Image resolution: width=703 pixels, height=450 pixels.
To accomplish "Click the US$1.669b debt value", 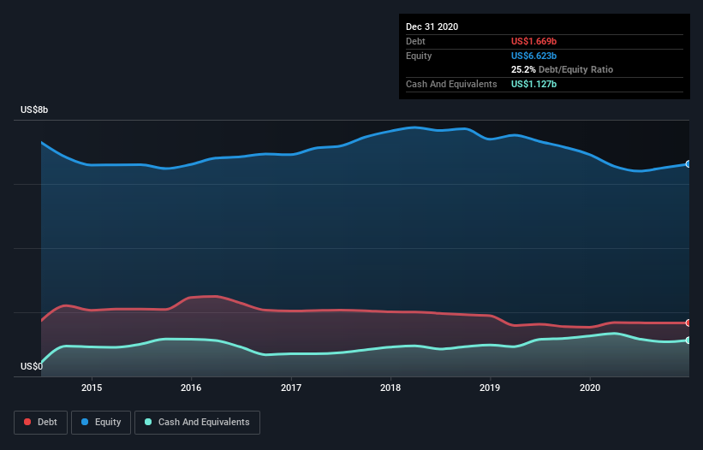I will [533, 41].
